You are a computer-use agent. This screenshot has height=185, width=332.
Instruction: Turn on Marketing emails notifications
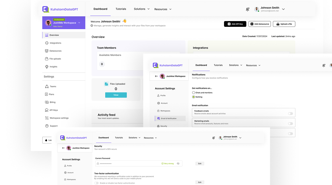coord(290,123)
